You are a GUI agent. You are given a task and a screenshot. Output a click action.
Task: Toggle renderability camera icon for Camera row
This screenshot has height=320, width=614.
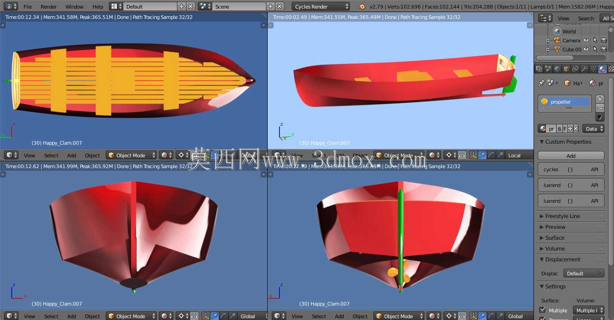[x=604, y=40]
